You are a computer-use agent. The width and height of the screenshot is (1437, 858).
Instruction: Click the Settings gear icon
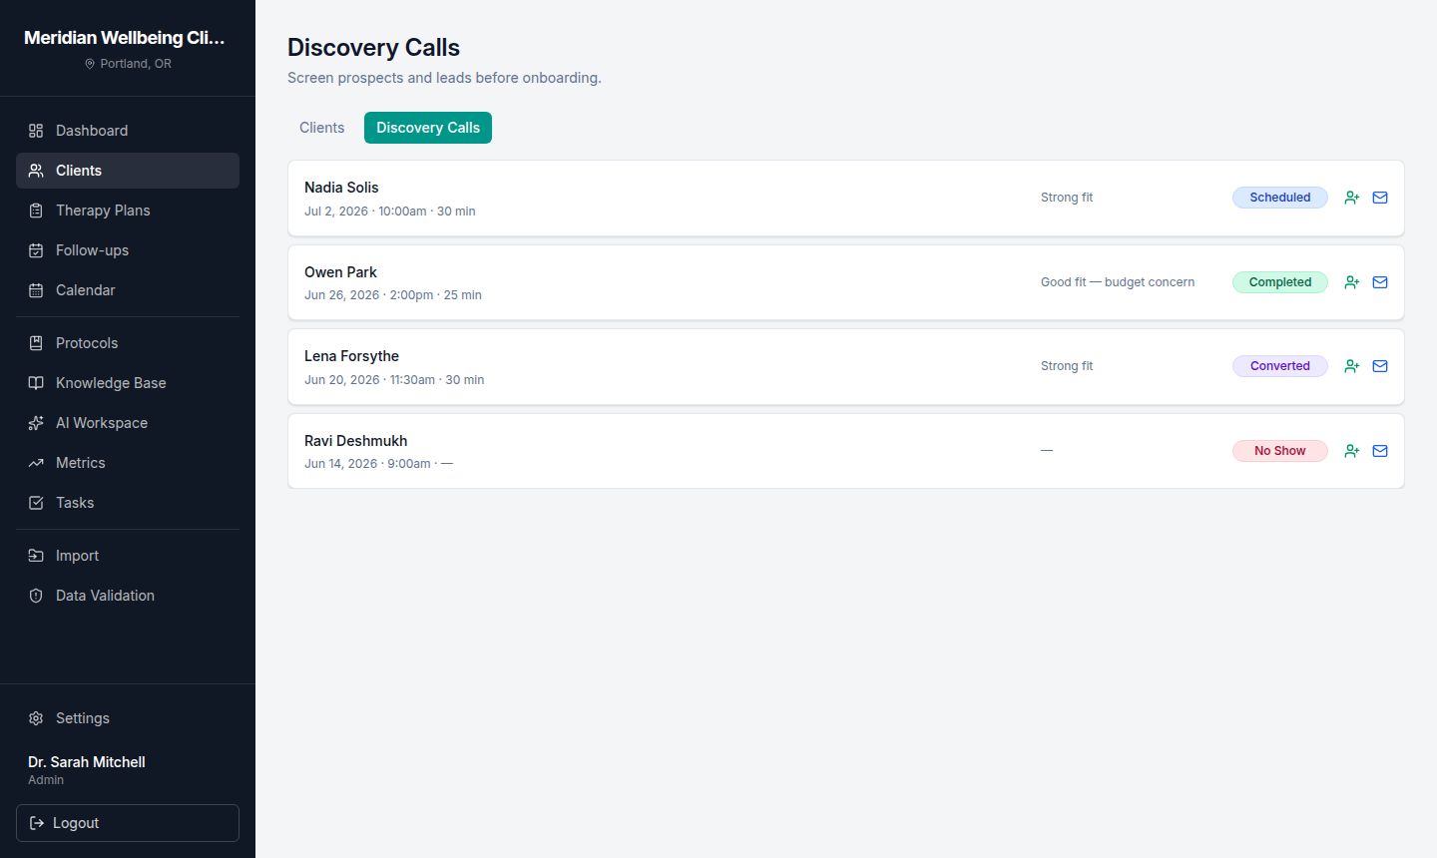click(x=36, y=718)
